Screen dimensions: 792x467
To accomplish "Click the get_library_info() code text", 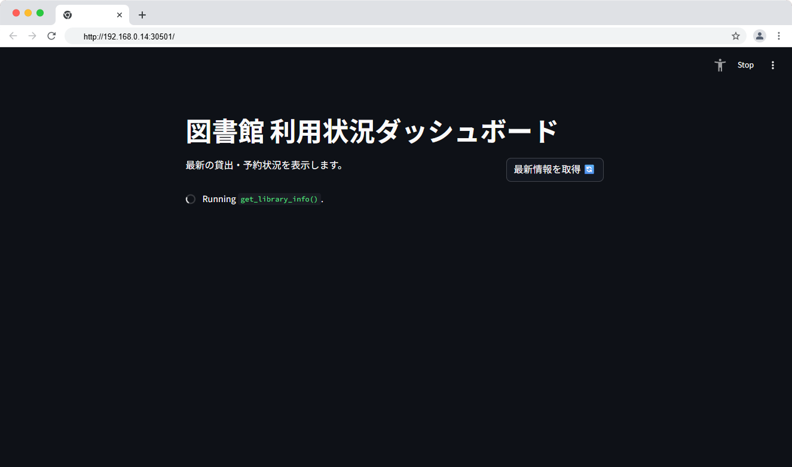I will (279, 199).
